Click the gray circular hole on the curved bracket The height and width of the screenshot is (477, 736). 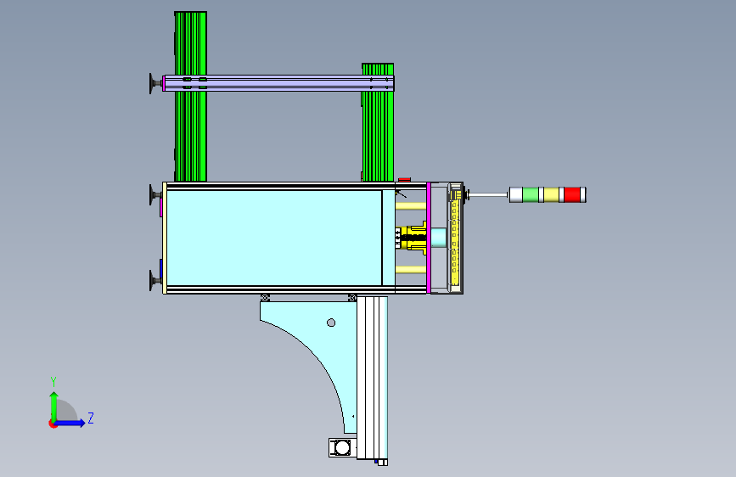click(x=331, y=323)
